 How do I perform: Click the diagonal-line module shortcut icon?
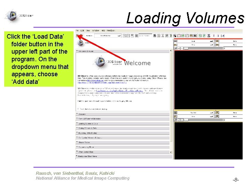click(x=187, y=36)
